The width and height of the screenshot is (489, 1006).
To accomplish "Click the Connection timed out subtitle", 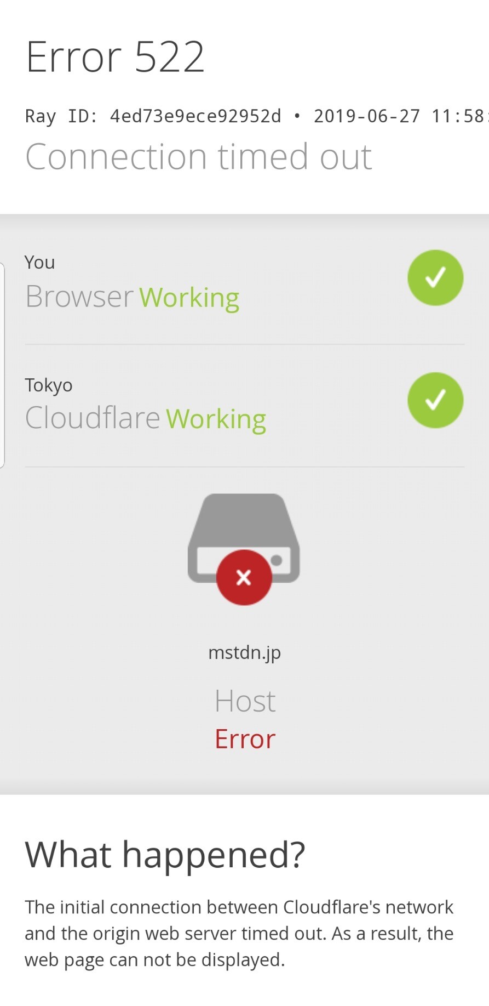I will tap(198, 157).
